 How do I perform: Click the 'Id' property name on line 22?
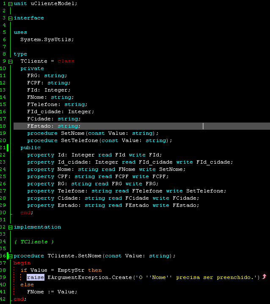[61, 155]
